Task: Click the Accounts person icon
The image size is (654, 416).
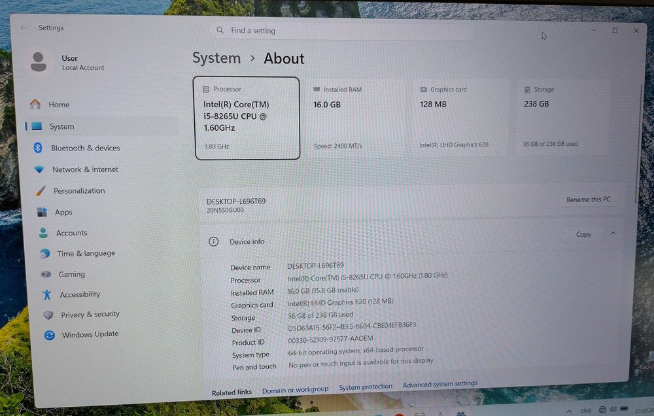Action: (43, 232)
